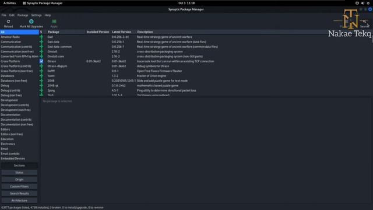
Task: Click status icon for 0trace-dbgsym
Action: (41, 66)
